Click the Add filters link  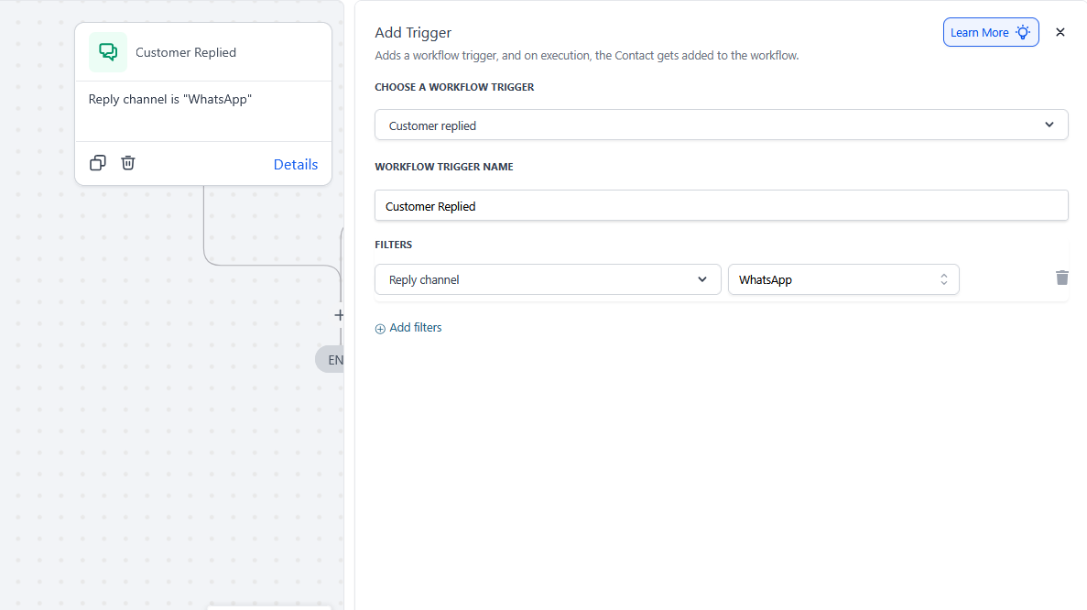coord(416,328)
